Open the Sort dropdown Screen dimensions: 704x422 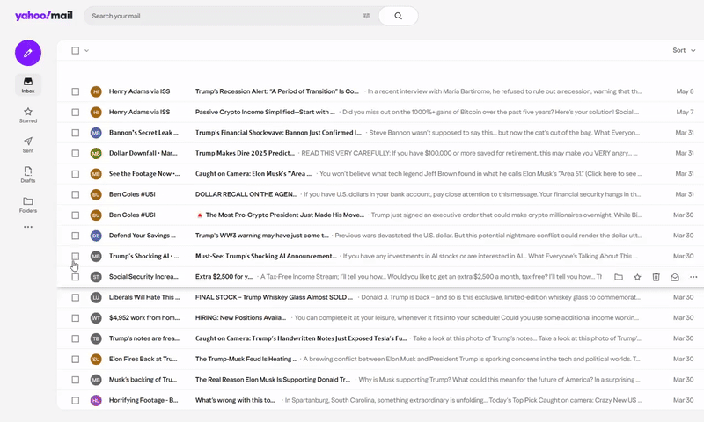click(x=684, y=50)
